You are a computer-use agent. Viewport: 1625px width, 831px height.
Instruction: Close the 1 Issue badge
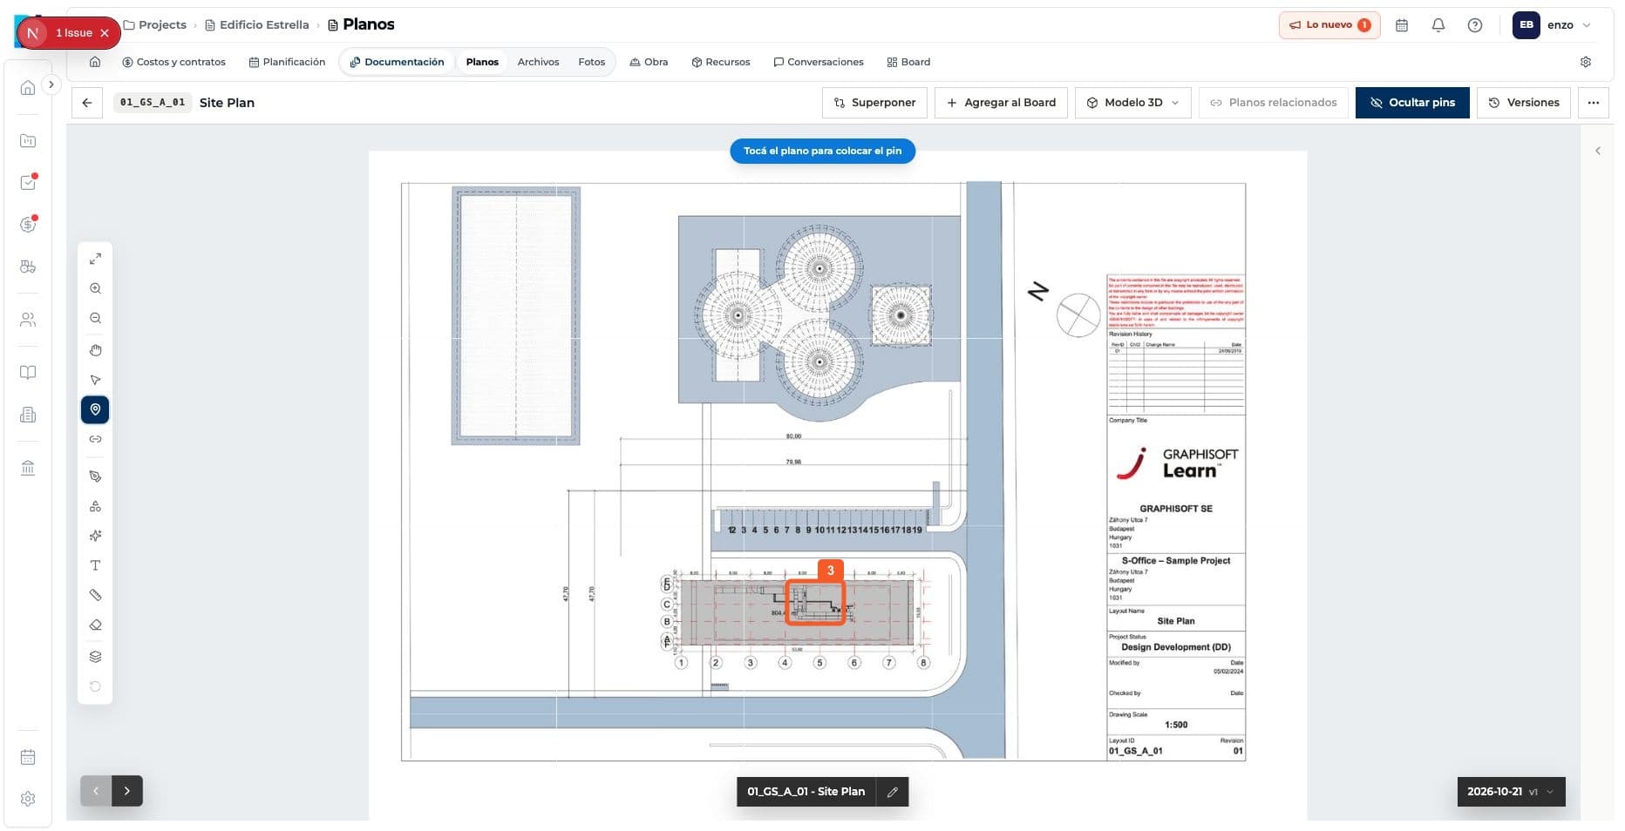click(x=105, y=33)
